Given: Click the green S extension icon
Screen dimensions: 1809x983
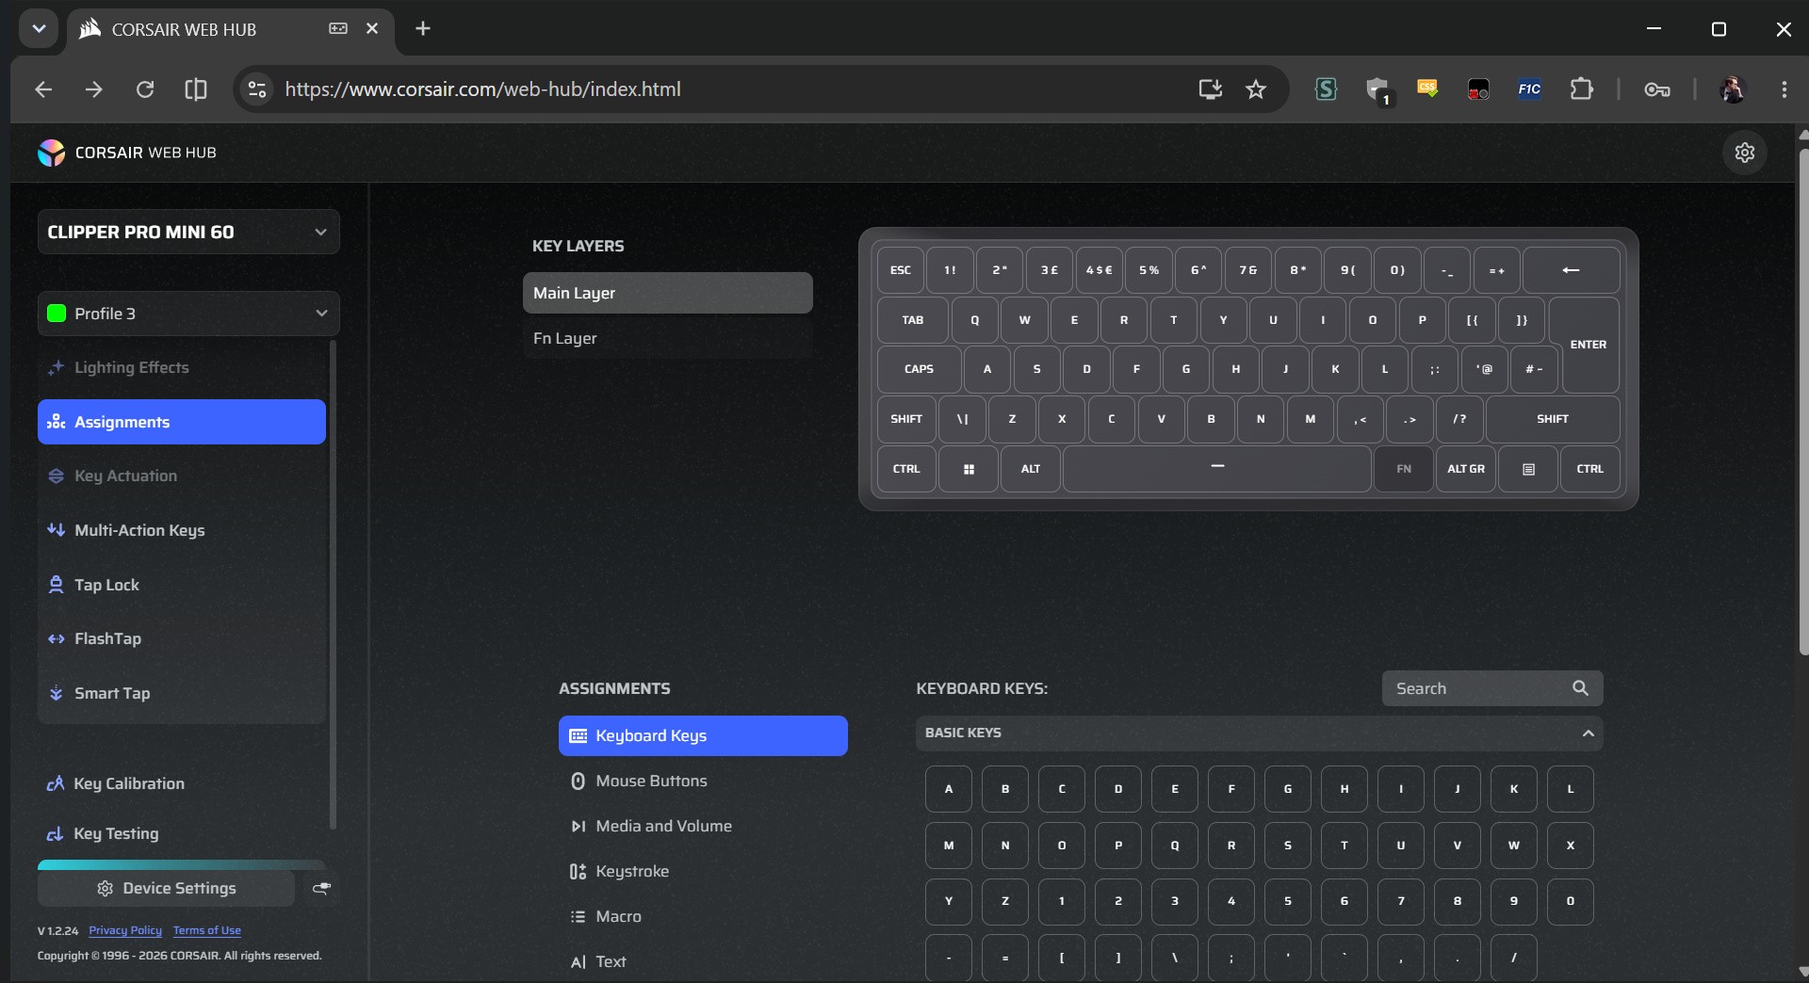Looking at the screenshot, I should click(x=1327, y=89).
